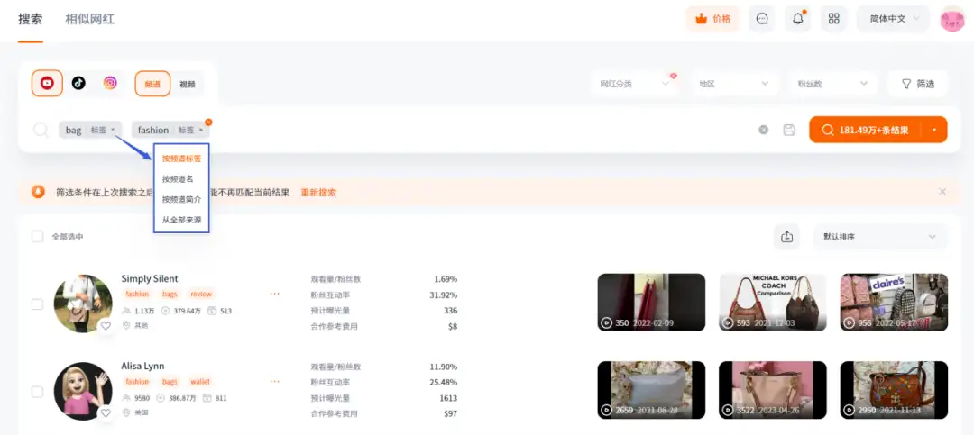974x435 pixels.
Task: Clear search terms with the gray X icon
Action: coord(764,130)
